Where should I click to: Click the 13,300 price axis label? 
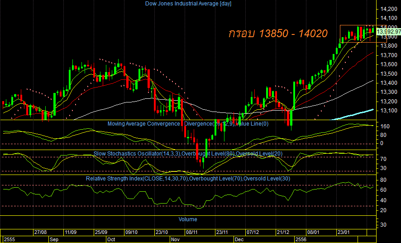pyautogui.click(x=389, y=92)
